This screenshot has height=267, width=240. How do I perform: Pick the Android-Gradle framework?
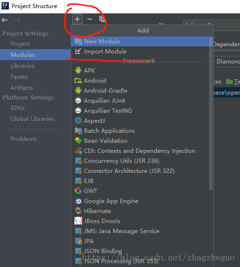pos(140,90)
